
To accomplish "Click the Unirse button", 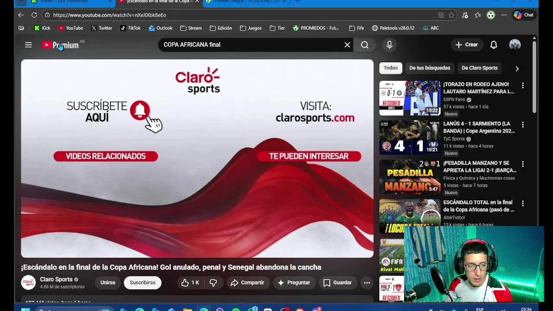I will pos(108,282).
